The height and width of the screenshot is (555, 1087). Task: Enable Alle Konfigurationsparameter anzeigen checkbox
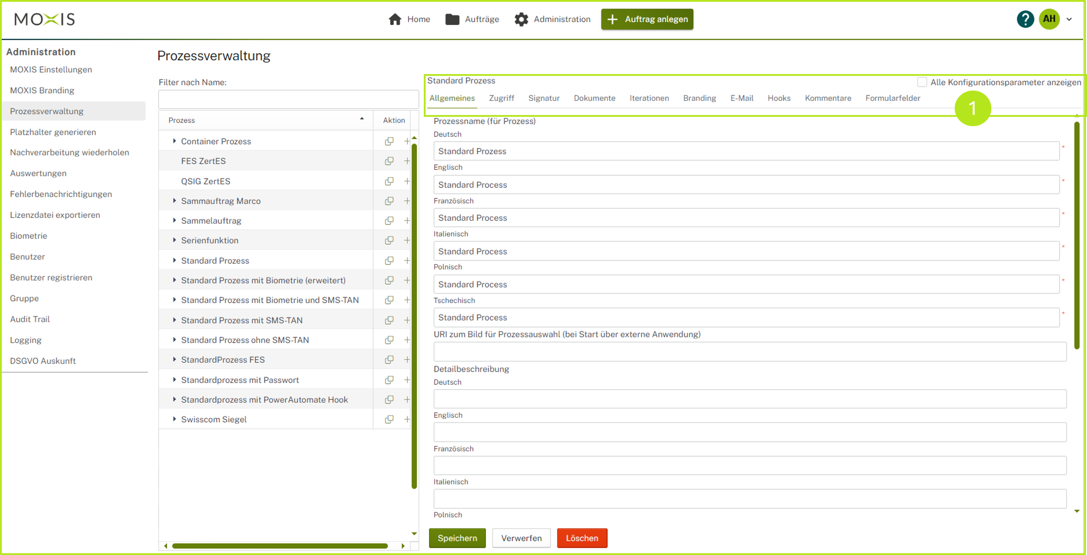922,82
